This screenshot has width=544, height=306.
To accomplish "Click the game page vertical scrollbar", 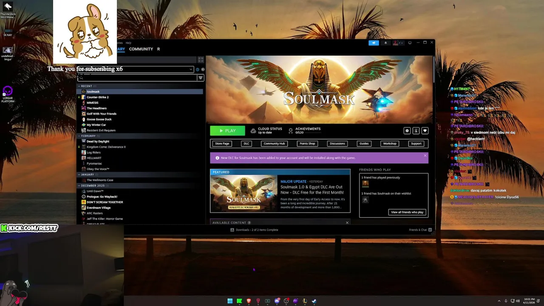I will pos(433,69).
